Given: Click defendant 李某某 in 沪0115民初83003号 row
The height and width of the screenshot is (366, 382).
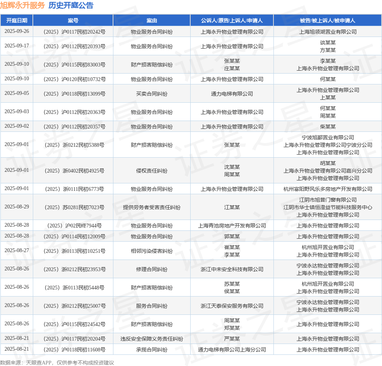Looking at the screenshot, I should tap(328, 61).
